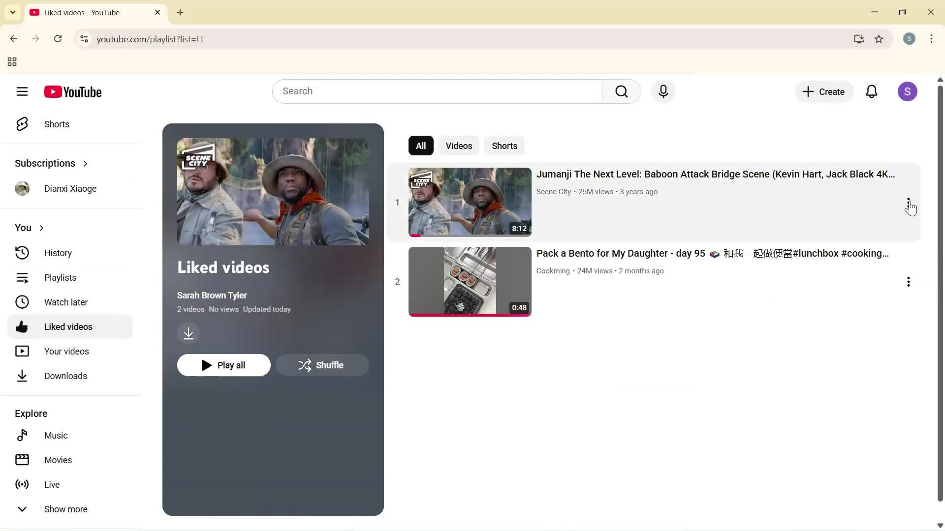The height and width of the screenshot is (531, 945).
Task: Open Sarah Brown Tyler's channel link
Action: click(212, 295)
